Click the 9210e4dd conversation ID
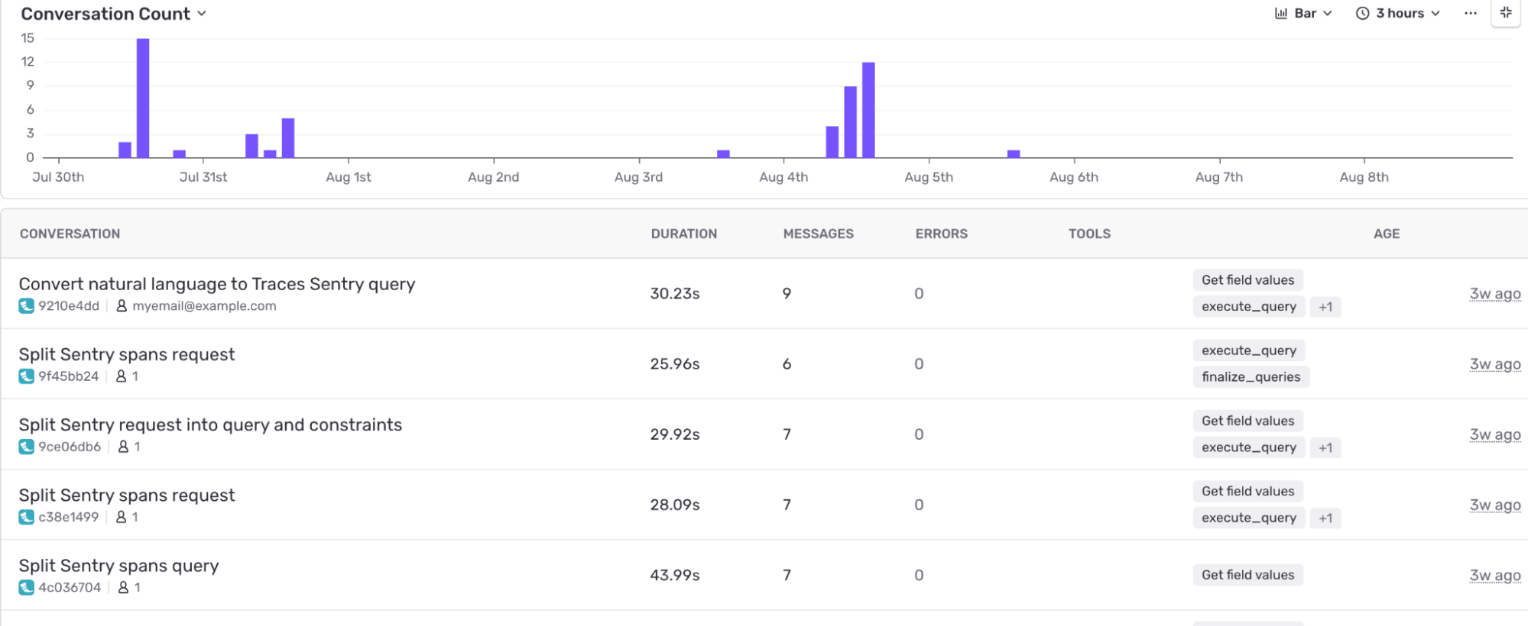The image size is (1528, 626). click(x=69, y=306)
